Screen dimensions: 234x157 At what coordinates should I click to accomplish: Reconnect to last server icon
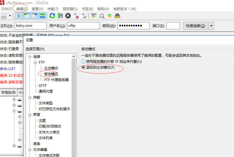coord(84,16)
